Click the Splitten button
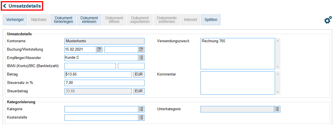 pyautogui.click(x=211, y=20)
